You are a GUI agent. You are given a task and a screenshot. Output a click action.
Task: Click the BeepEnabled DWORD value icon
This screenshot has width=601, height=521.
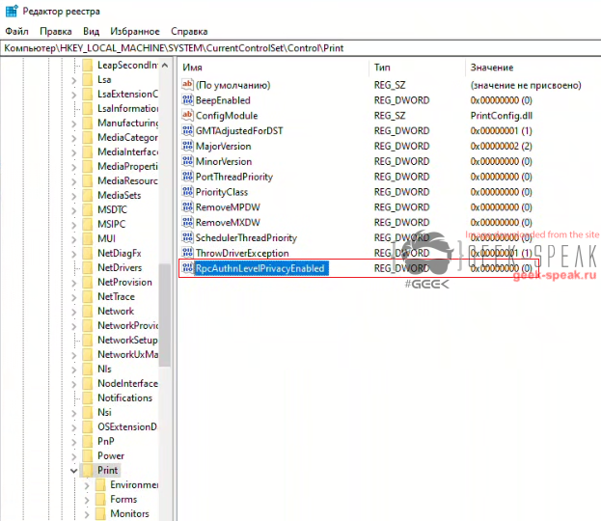pos(188,100)
